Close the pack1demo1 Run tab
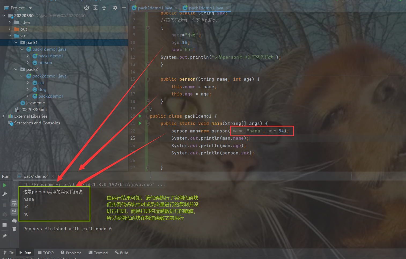This screenshot has height=259, width=406. pos(53,176)
